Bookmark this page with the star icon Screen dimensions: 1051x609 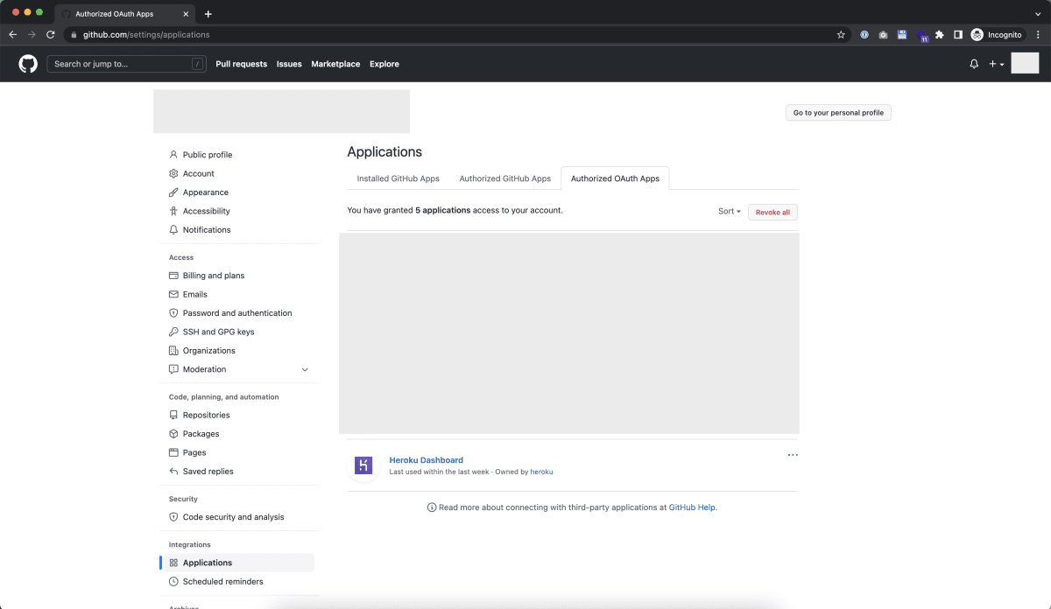point(841,35)
